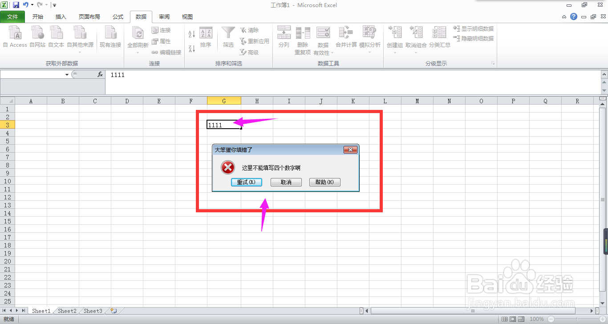Click the 合并计算 consolidate icon
608x324 pixels.
click(x=346, y=37)
